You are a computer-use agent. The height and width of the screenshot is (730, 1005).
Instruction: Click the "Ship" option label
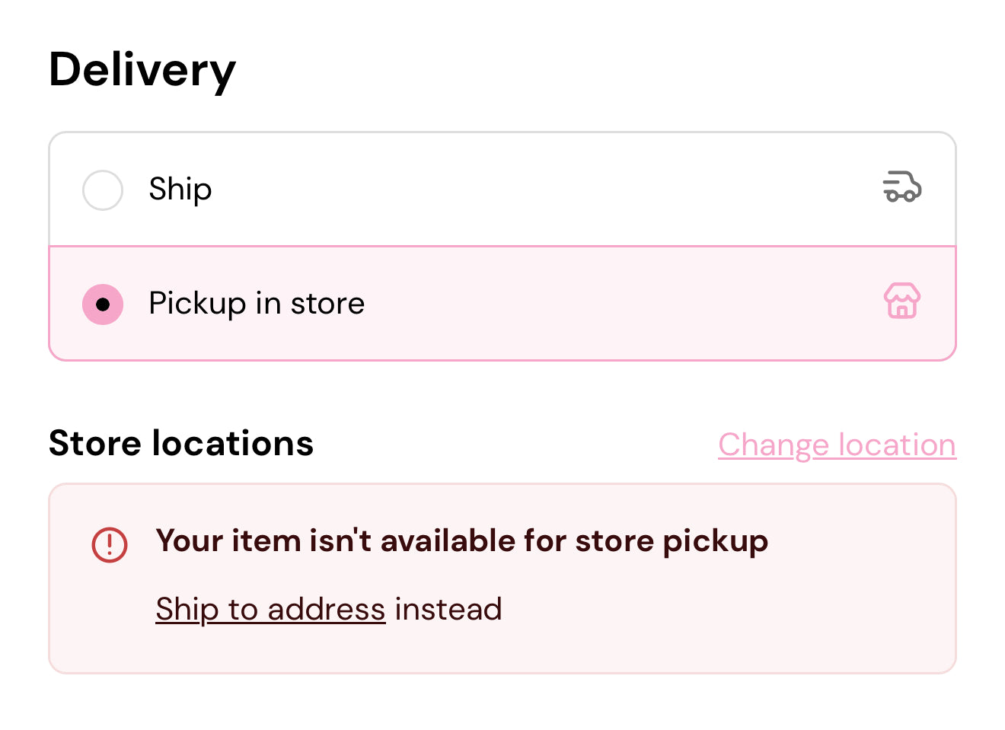tap(180, 190)
